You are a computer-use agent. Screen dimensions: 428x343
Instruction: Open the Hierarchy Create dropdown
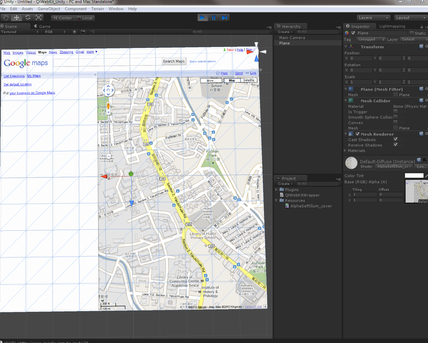coord(285,32)
